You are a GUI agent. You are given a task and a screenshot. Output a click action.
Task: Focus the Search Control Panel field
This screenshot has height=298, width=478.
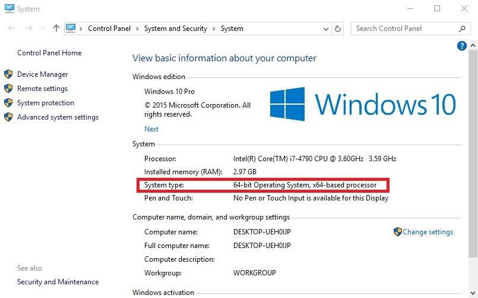(x=410, y=29)
